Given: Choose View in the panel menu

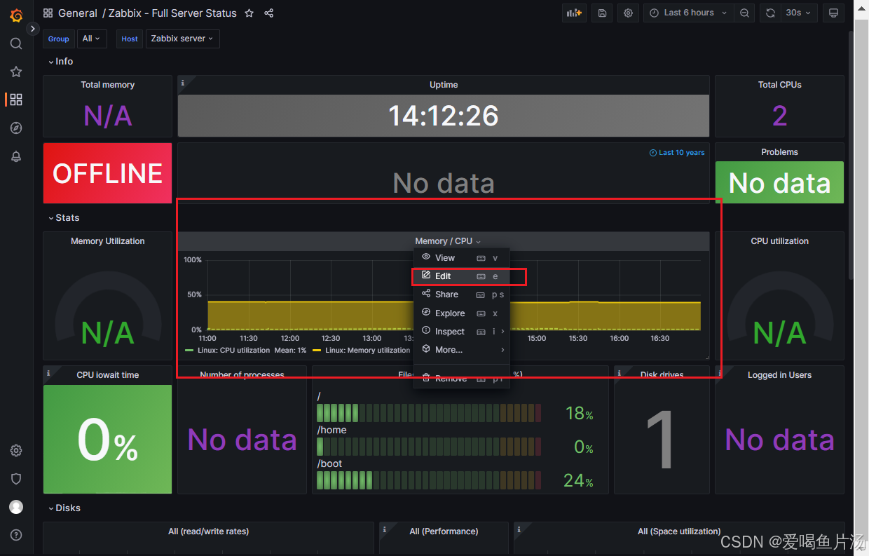Looking at the screenshot, I should (462, 258).
